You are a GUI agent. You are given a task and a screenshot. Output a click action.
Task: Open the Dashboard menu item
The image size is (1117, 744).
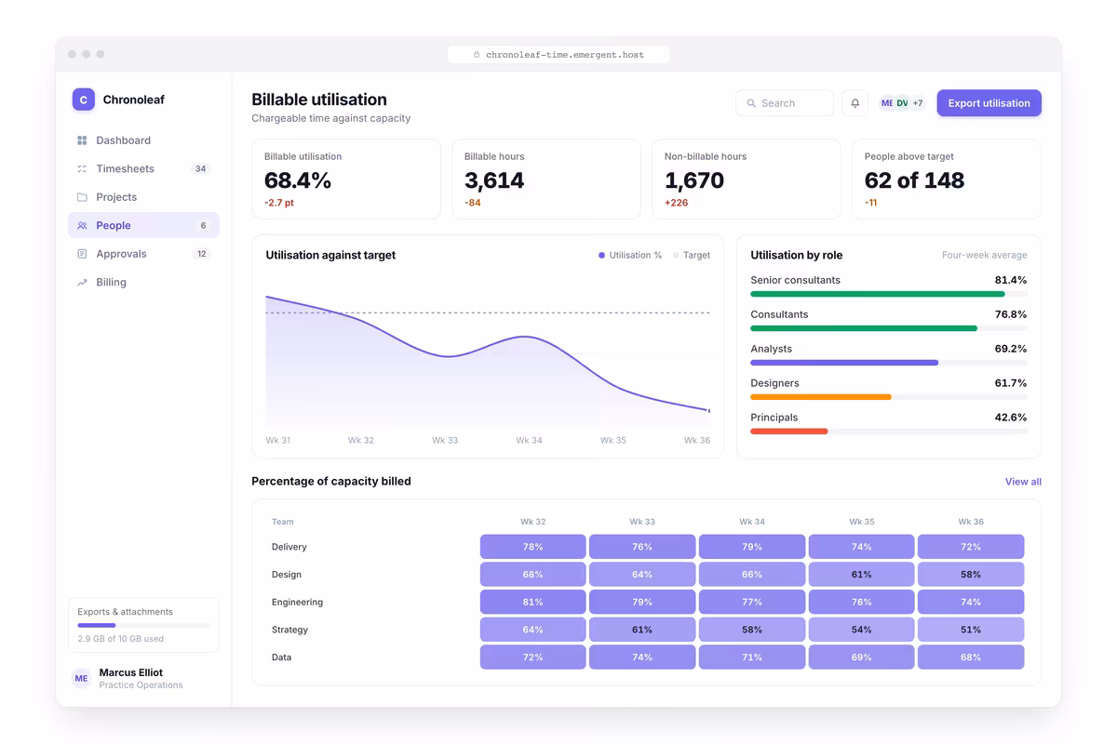click(143, 140)
